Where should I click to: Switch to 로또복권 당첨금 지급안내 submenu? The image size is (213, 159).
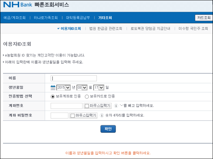(150, 29)
